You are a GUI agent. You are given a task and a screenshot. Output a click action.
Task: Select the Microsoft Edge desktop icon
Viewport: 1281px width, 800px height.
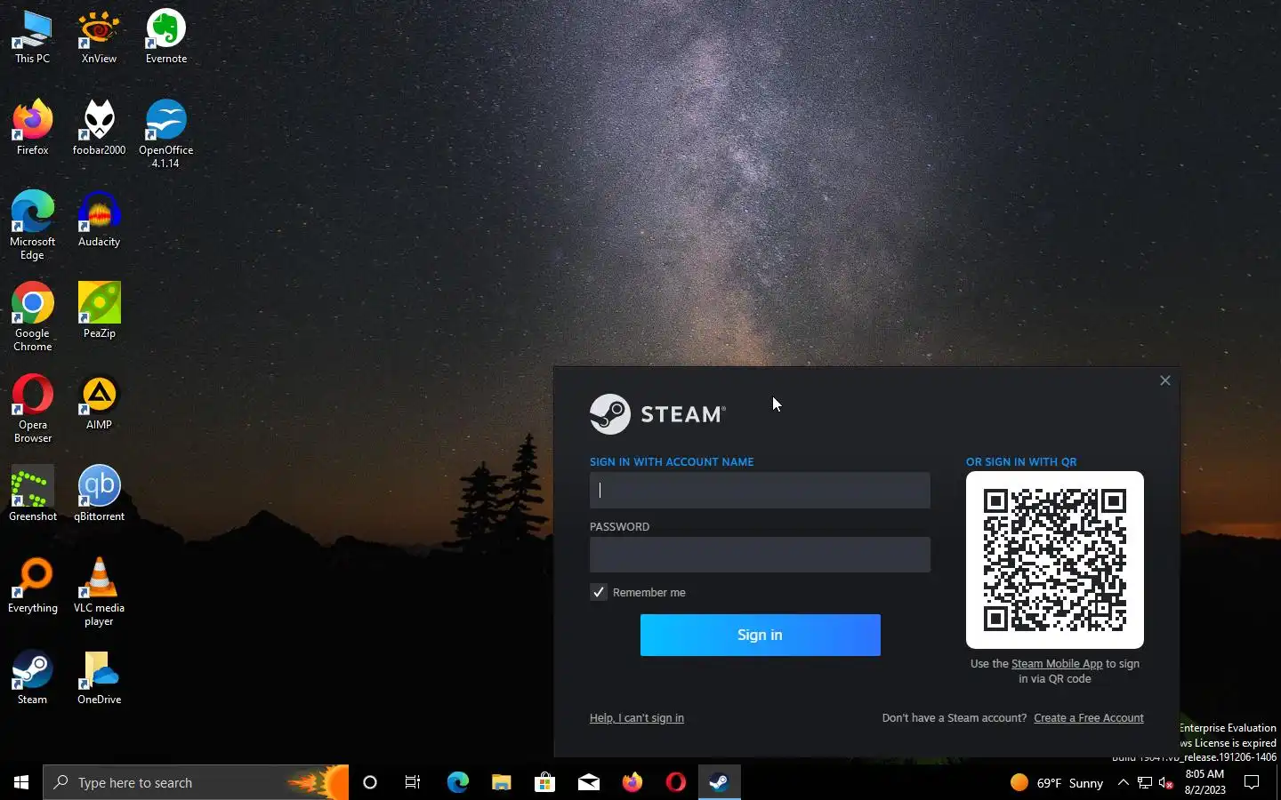[32, 225]
